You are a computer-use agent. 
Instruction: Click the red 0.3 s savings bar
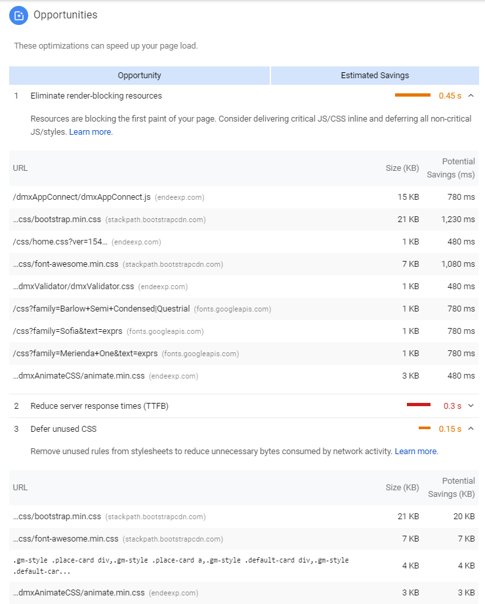tap(418, 406)
